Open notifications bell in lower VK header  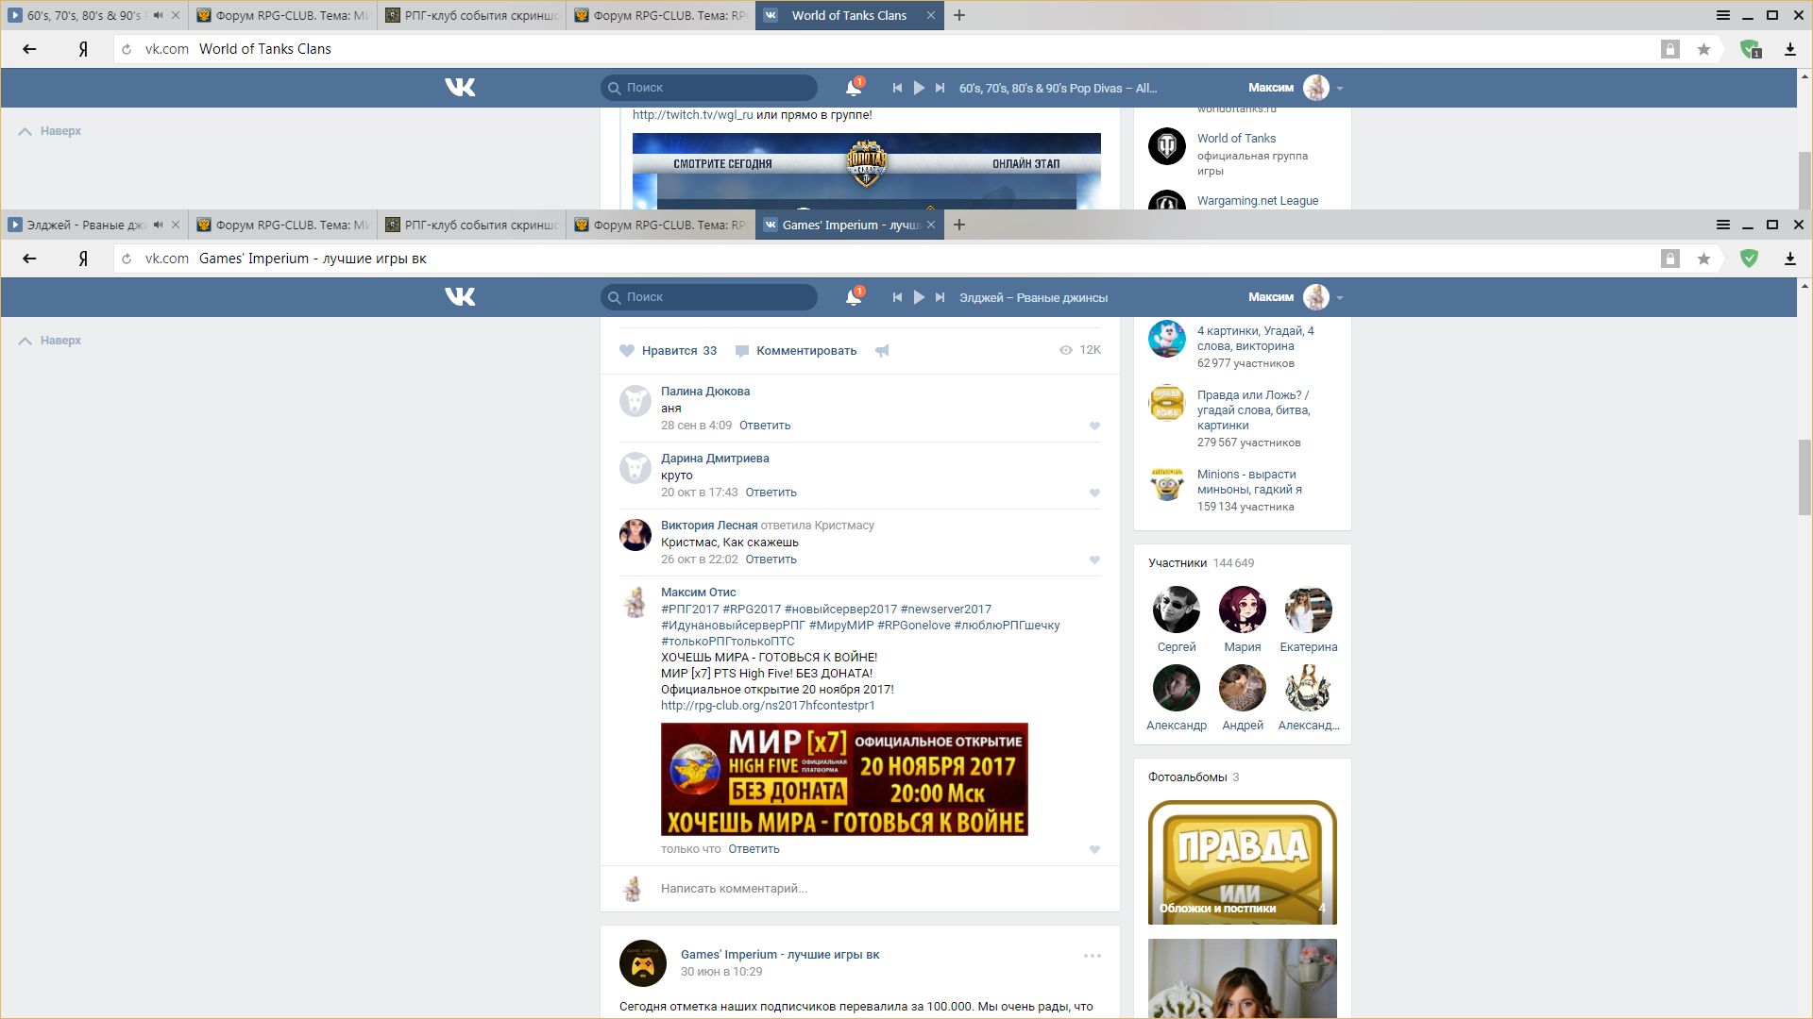tap(853, 297)
